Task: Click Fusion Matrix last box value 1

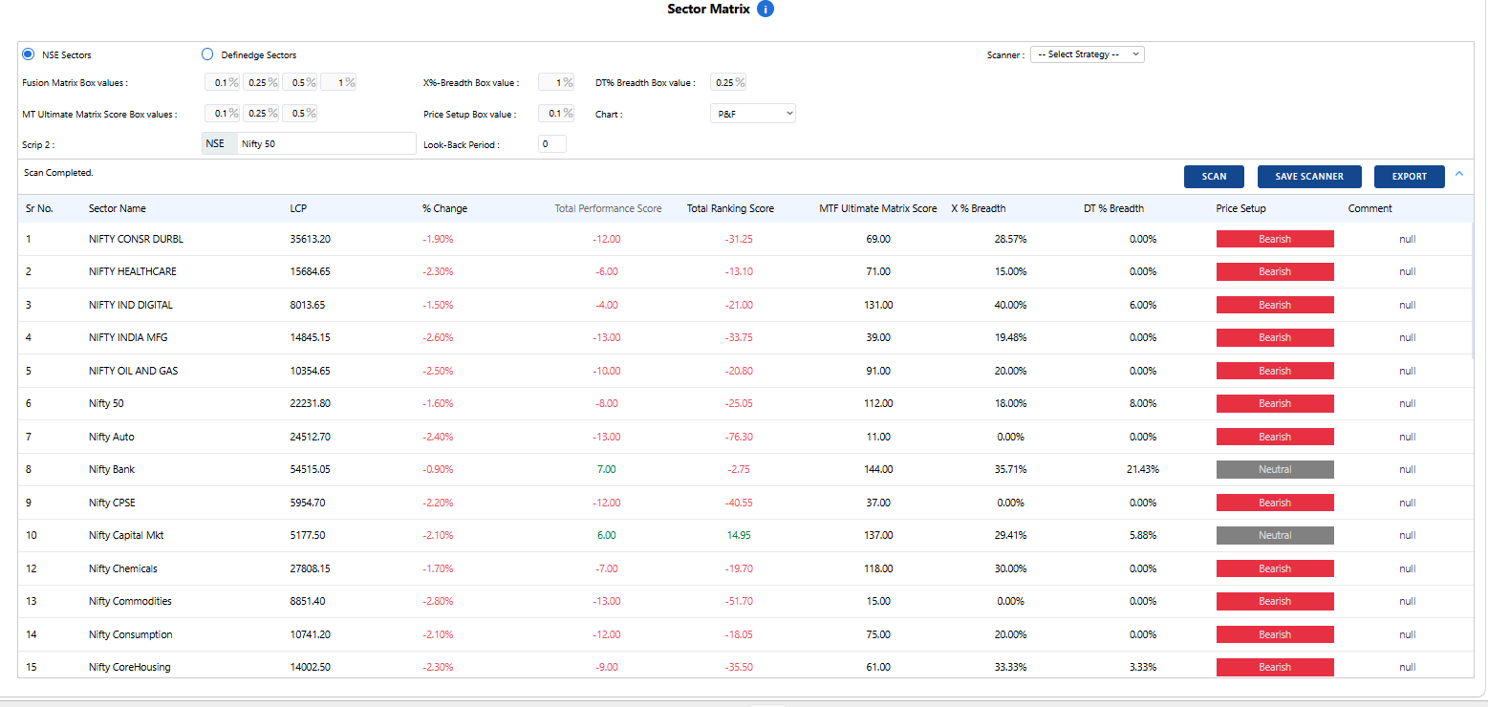Action: [x=338, y=83]
